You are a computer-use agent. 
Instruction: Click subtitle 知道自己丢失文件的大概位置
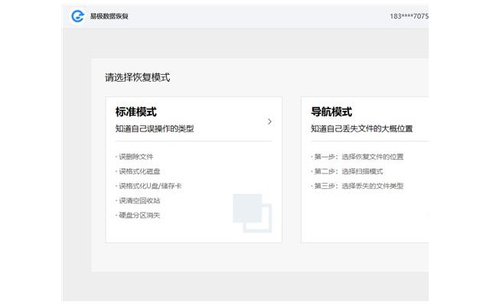pos(361,129)
